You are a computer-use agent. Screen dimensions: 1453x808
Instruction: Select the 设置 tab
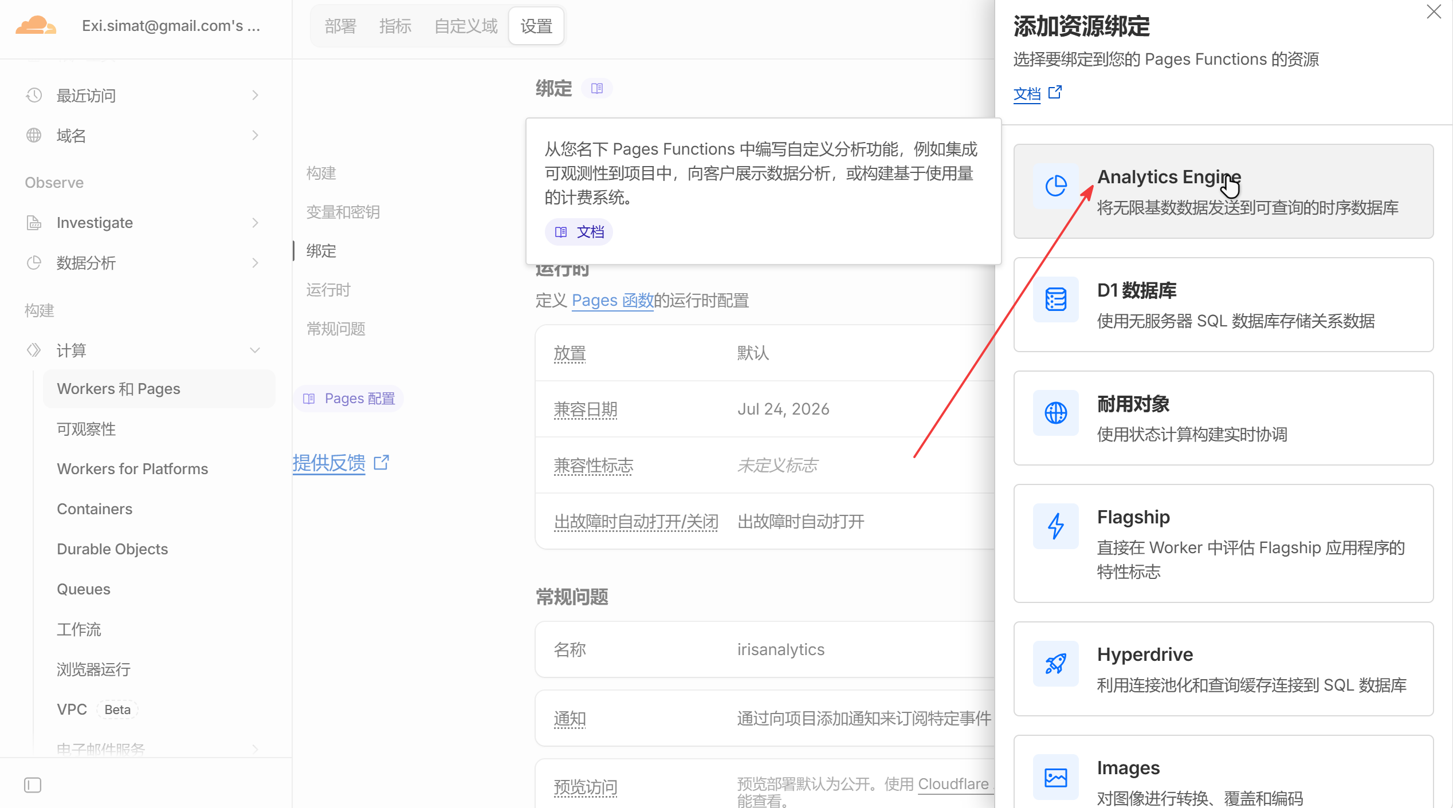[536, 26]
